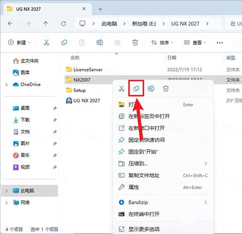Choose 固定到"开始" in context menu
The height and width of the screenshot is (234, 242).
[163, 152]
